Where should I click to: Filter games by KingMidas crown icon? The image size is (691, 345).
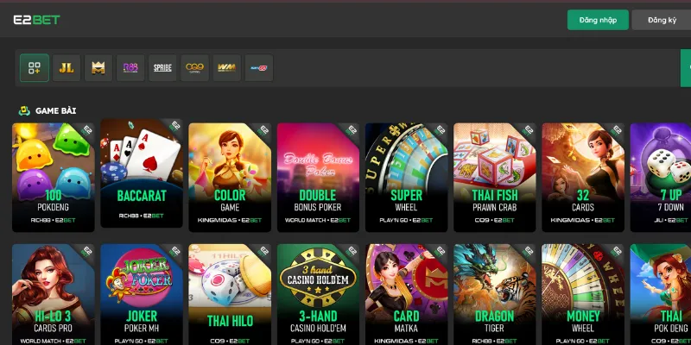coord(98,68)
